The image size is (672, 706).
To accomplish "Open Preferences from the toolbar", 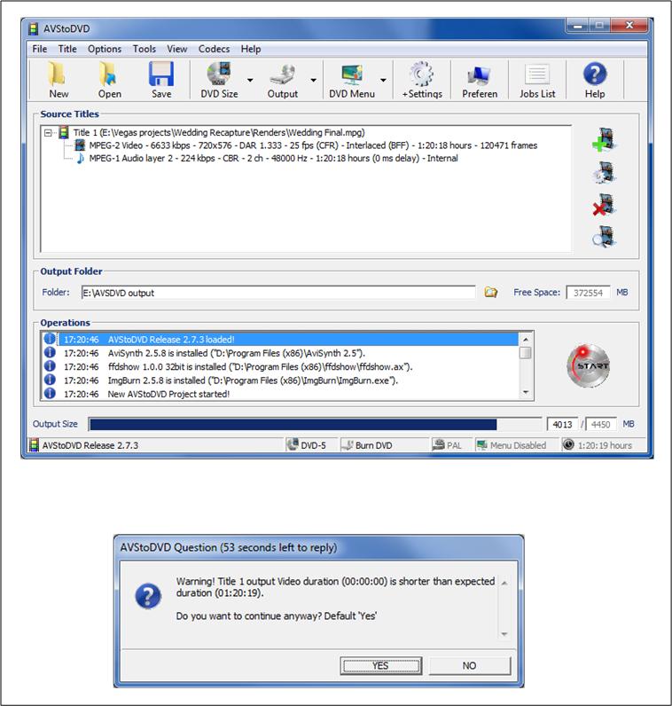I will tap(480, 80).
